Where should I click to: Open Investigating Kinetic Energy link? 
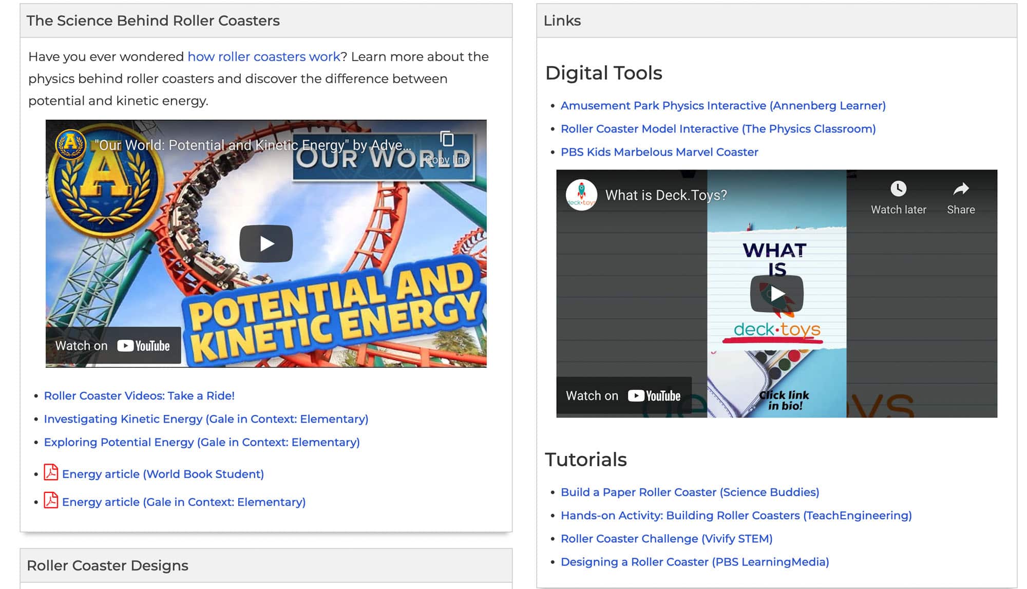206,419
